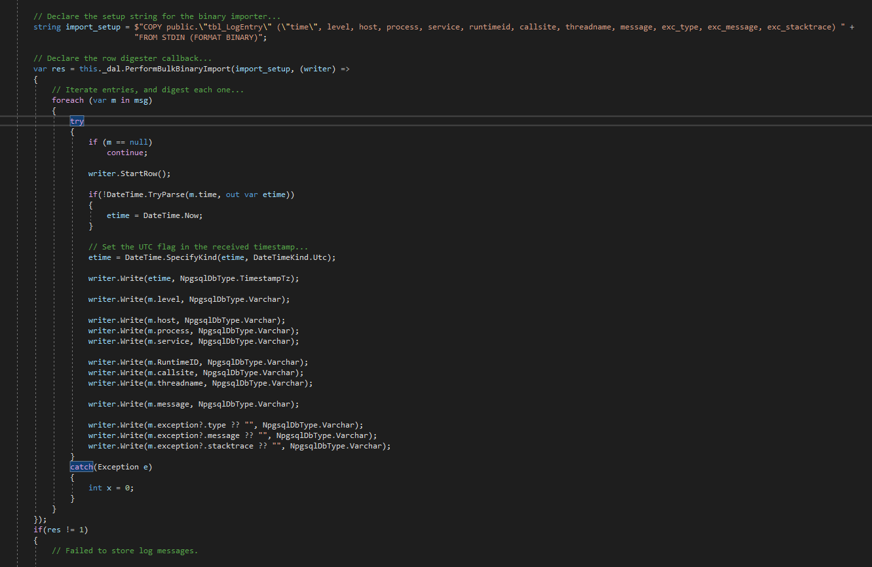This screenshot has height=567, width=872.
Task: Click the 'Declare the setup string' comment
Action: coord(157,16)
